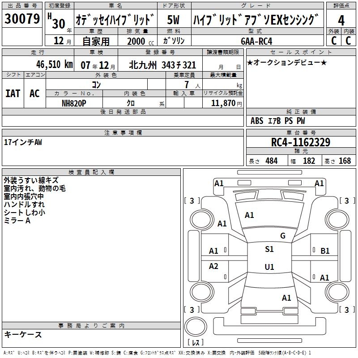Select the vehicle history value 自家用
This screenshot has width=358, height=358.
96,41
